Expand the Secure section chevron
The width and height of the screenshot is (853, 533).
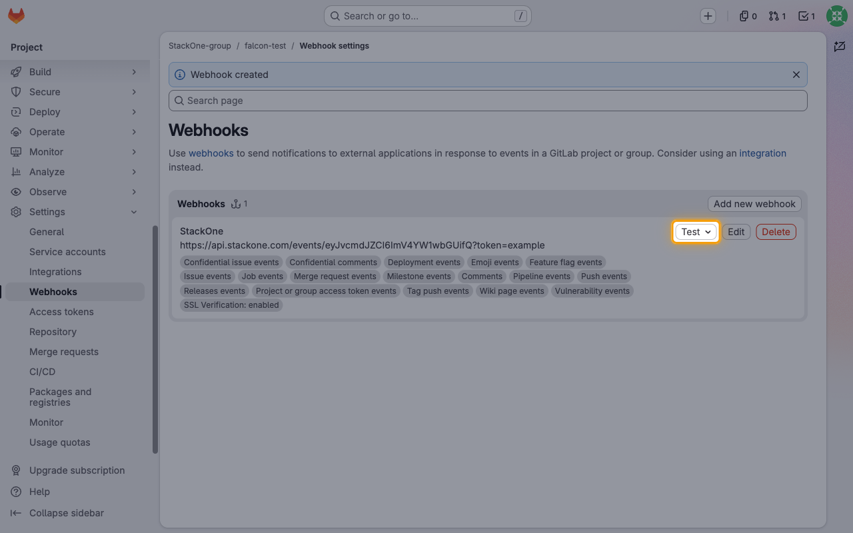[134, 92]
